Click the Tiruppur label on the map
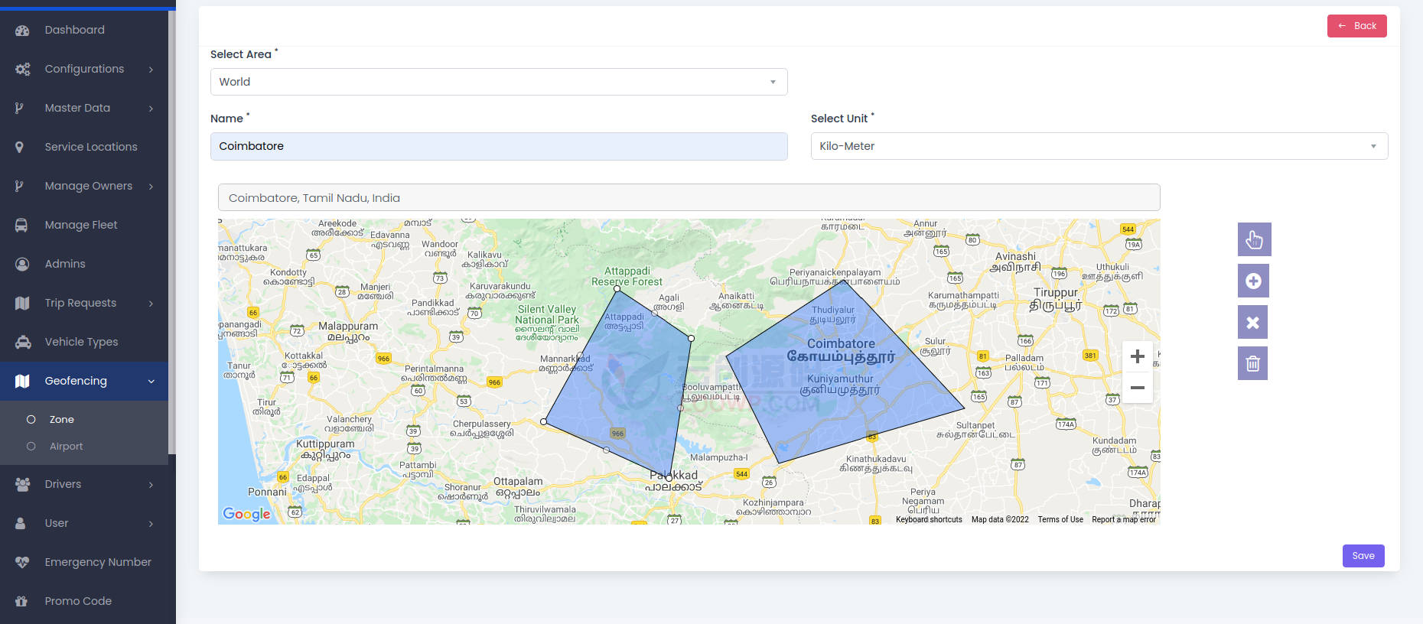The width and height of the screenshot is (1423, 624). coord(1056,299)
